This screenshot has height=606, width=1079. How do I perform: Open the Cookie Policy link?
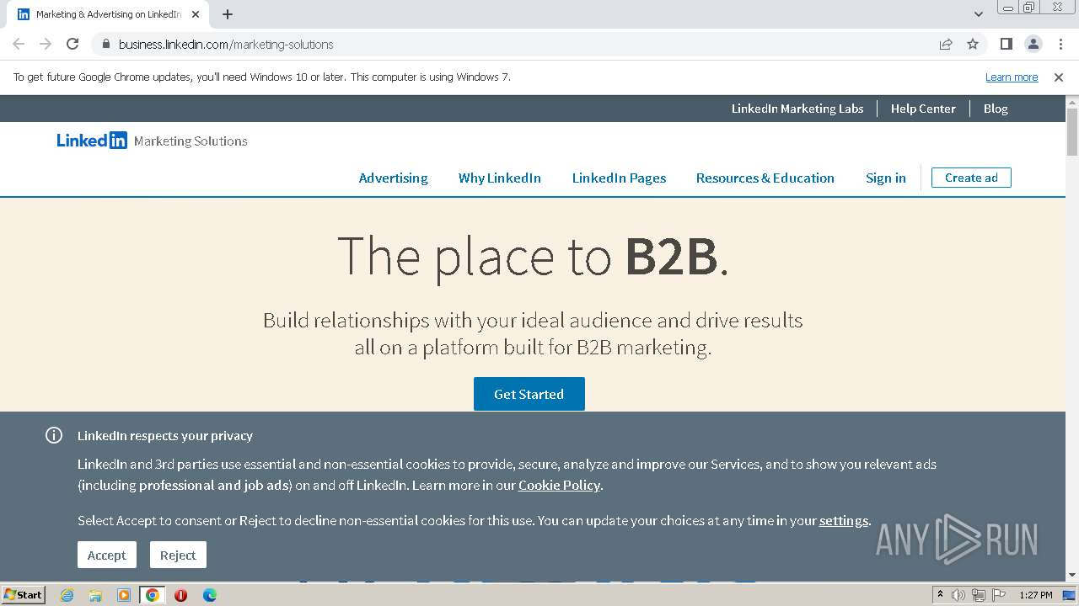559,485
